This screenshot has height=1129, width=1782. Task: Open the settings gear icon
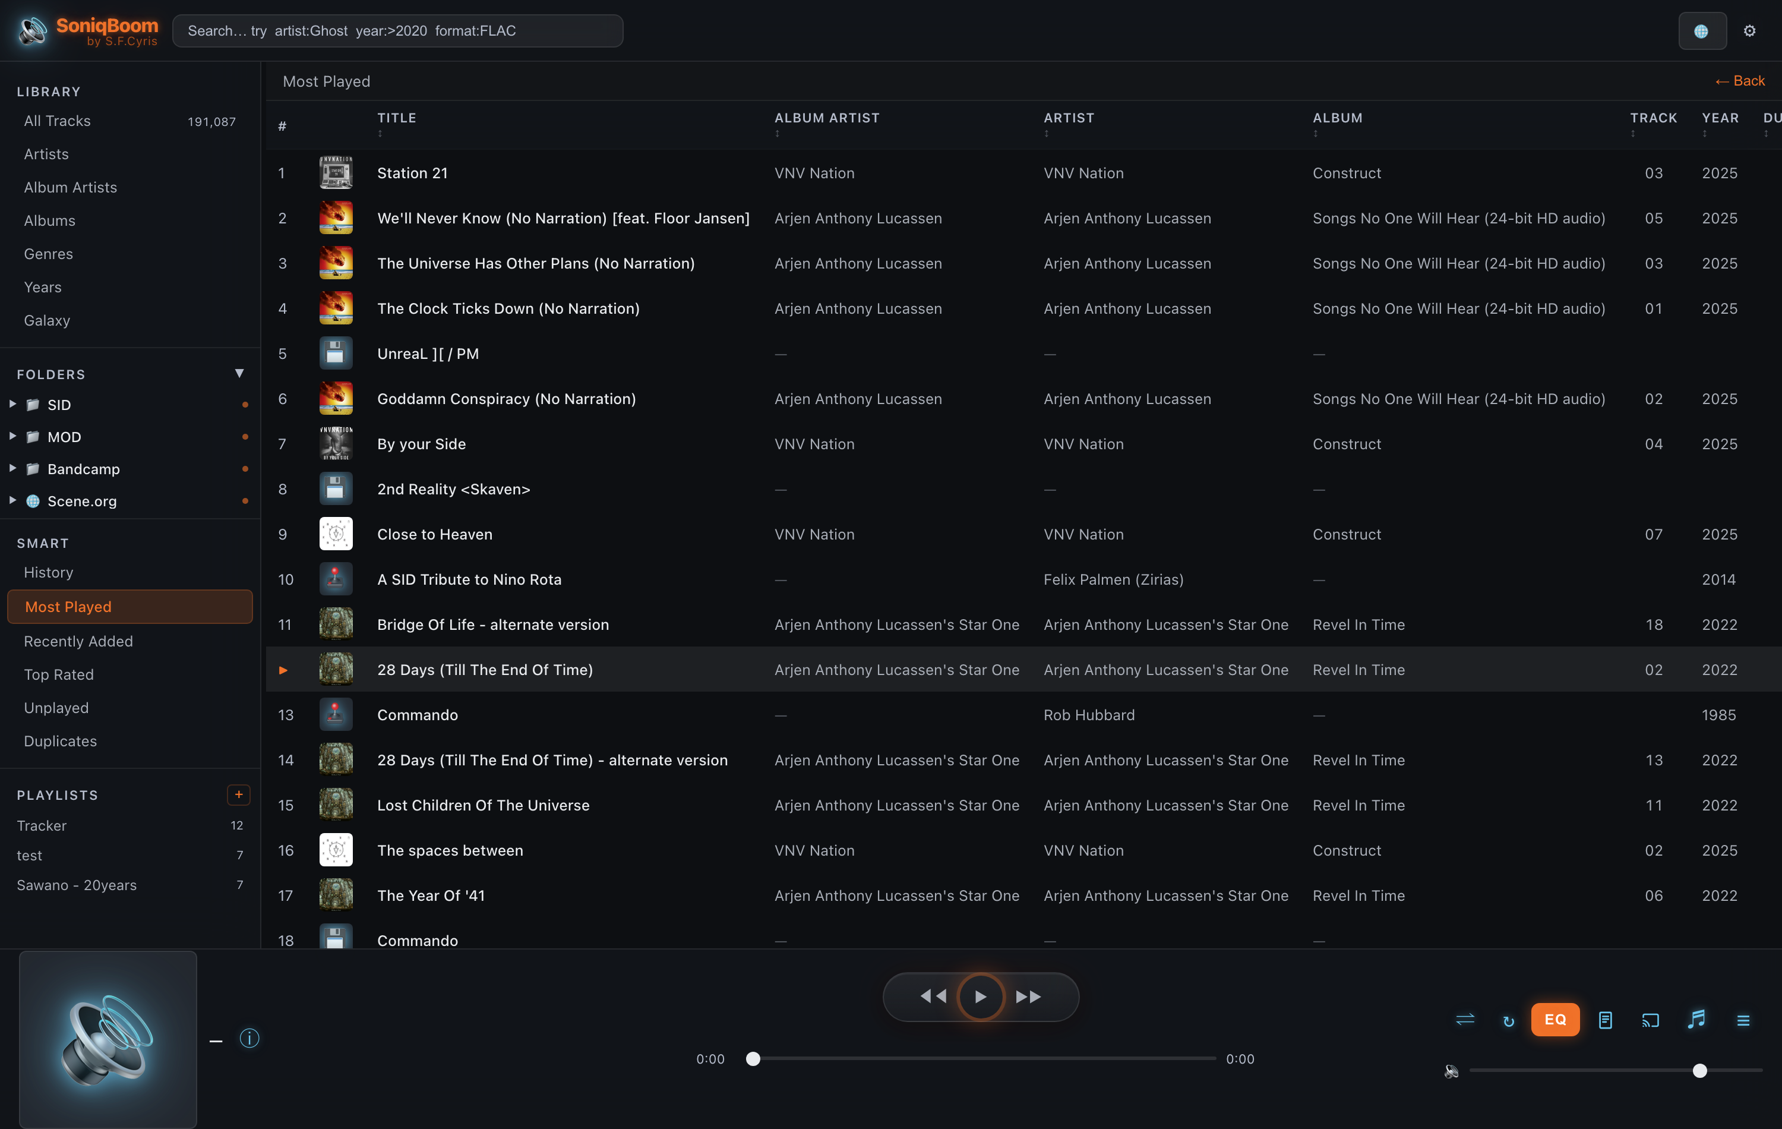click(1749, 30)
